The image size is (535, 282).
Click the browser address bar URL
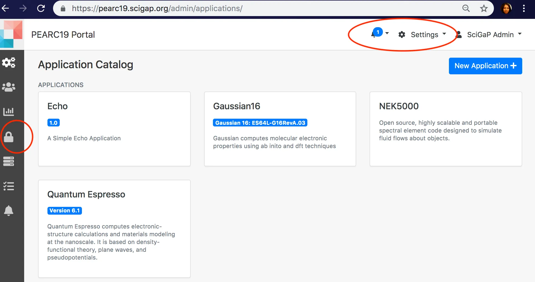(x=157, y=8)
